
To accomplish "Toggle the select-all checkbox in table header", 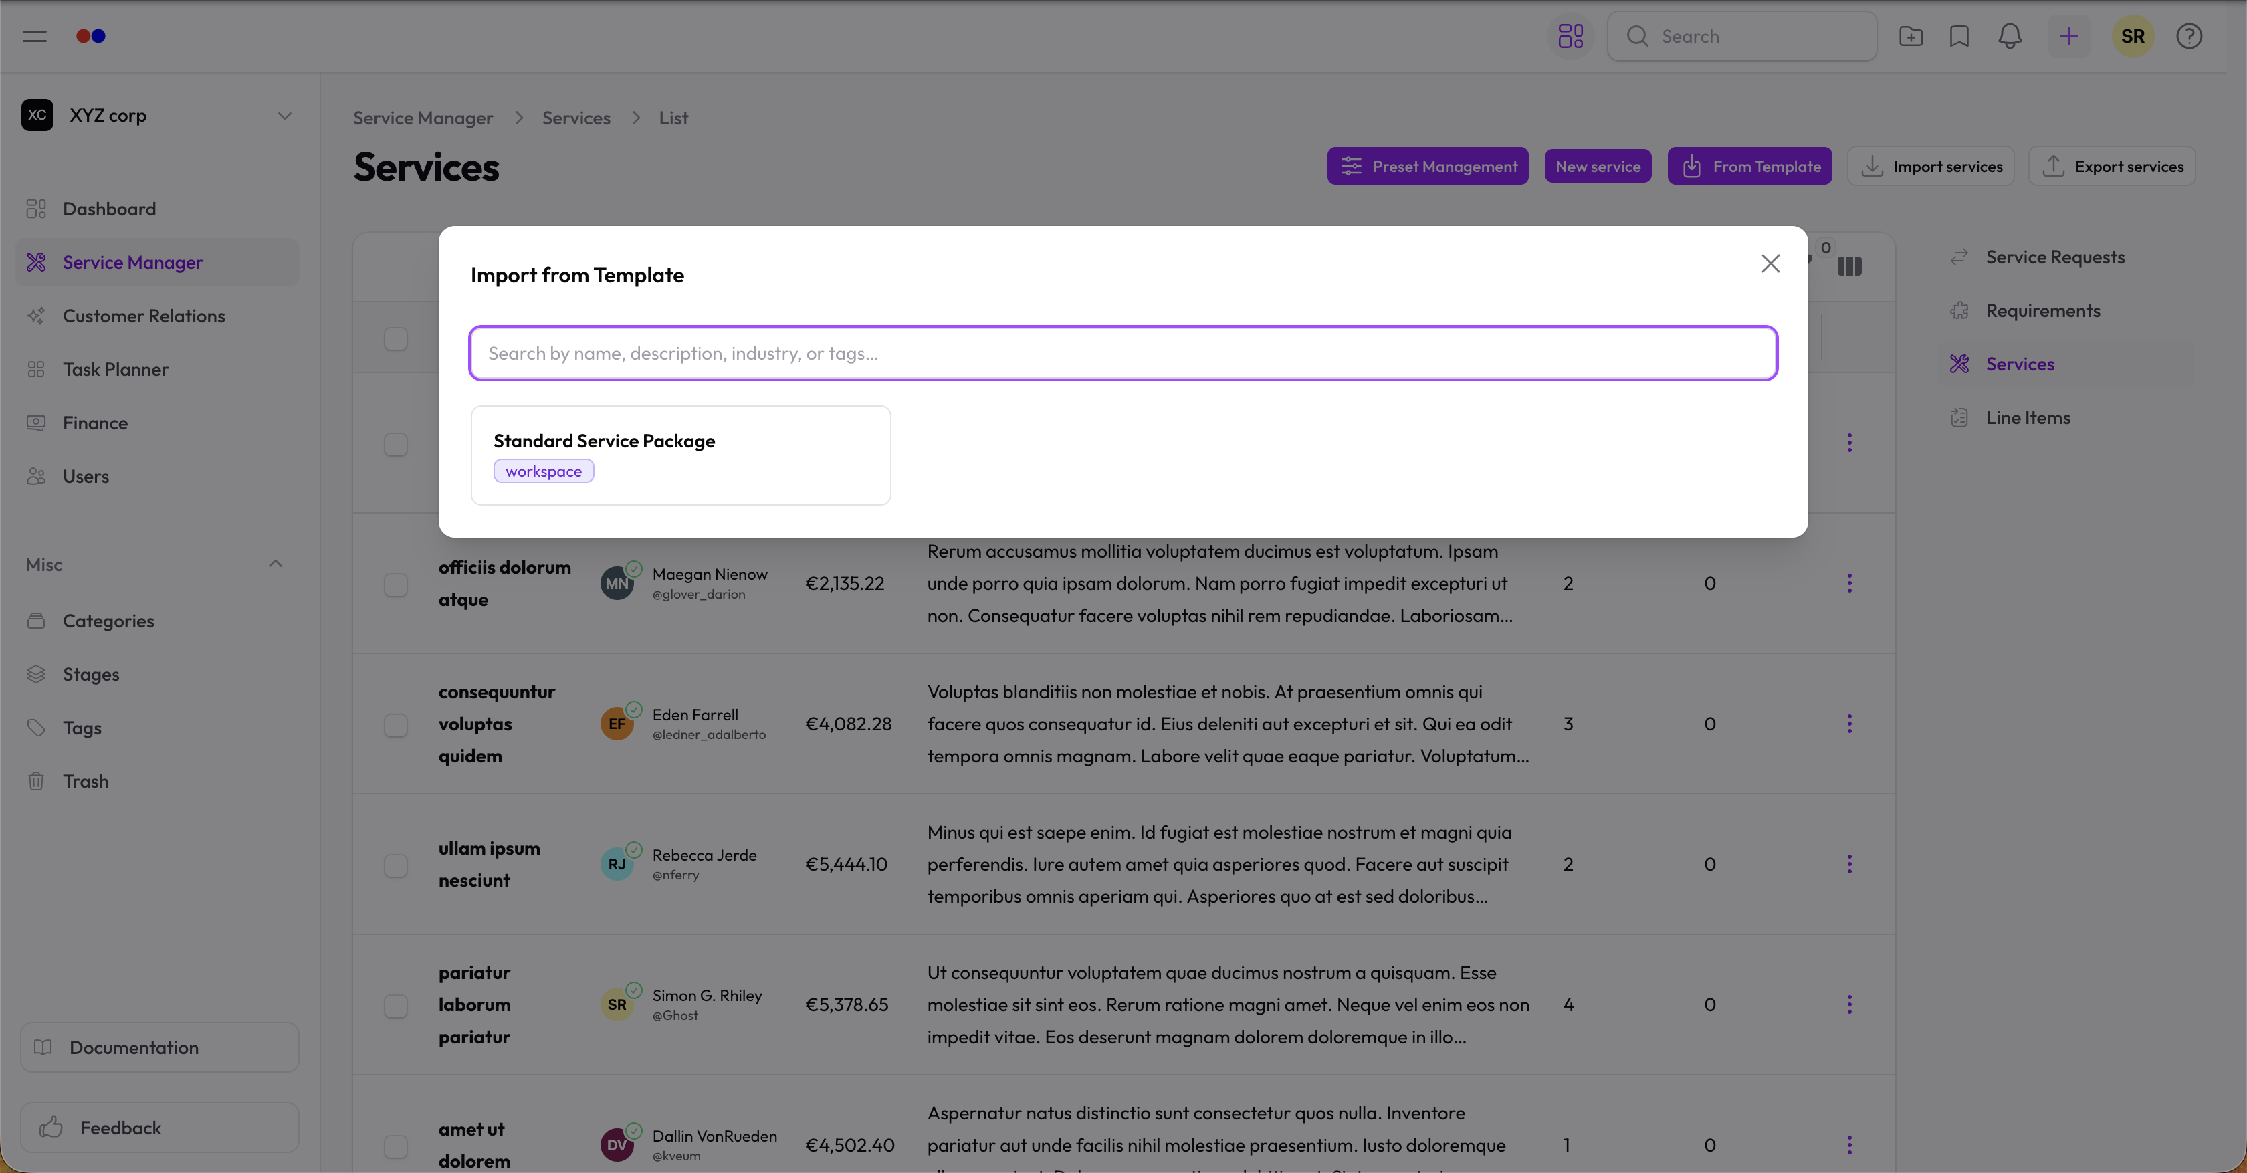I will [x=396, y=338].
